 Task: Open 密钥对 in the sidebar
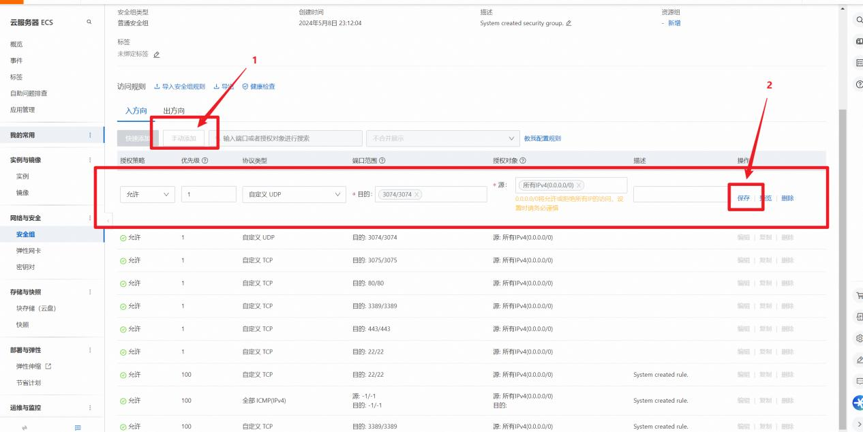(25, 267)
